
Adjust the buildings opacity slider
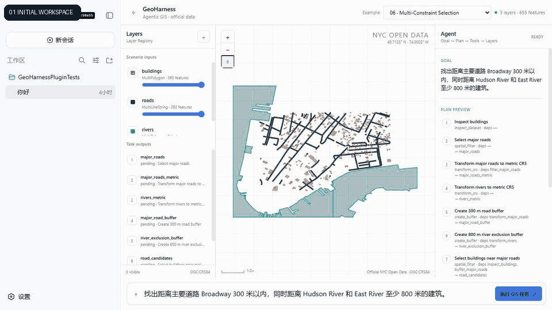173,85
